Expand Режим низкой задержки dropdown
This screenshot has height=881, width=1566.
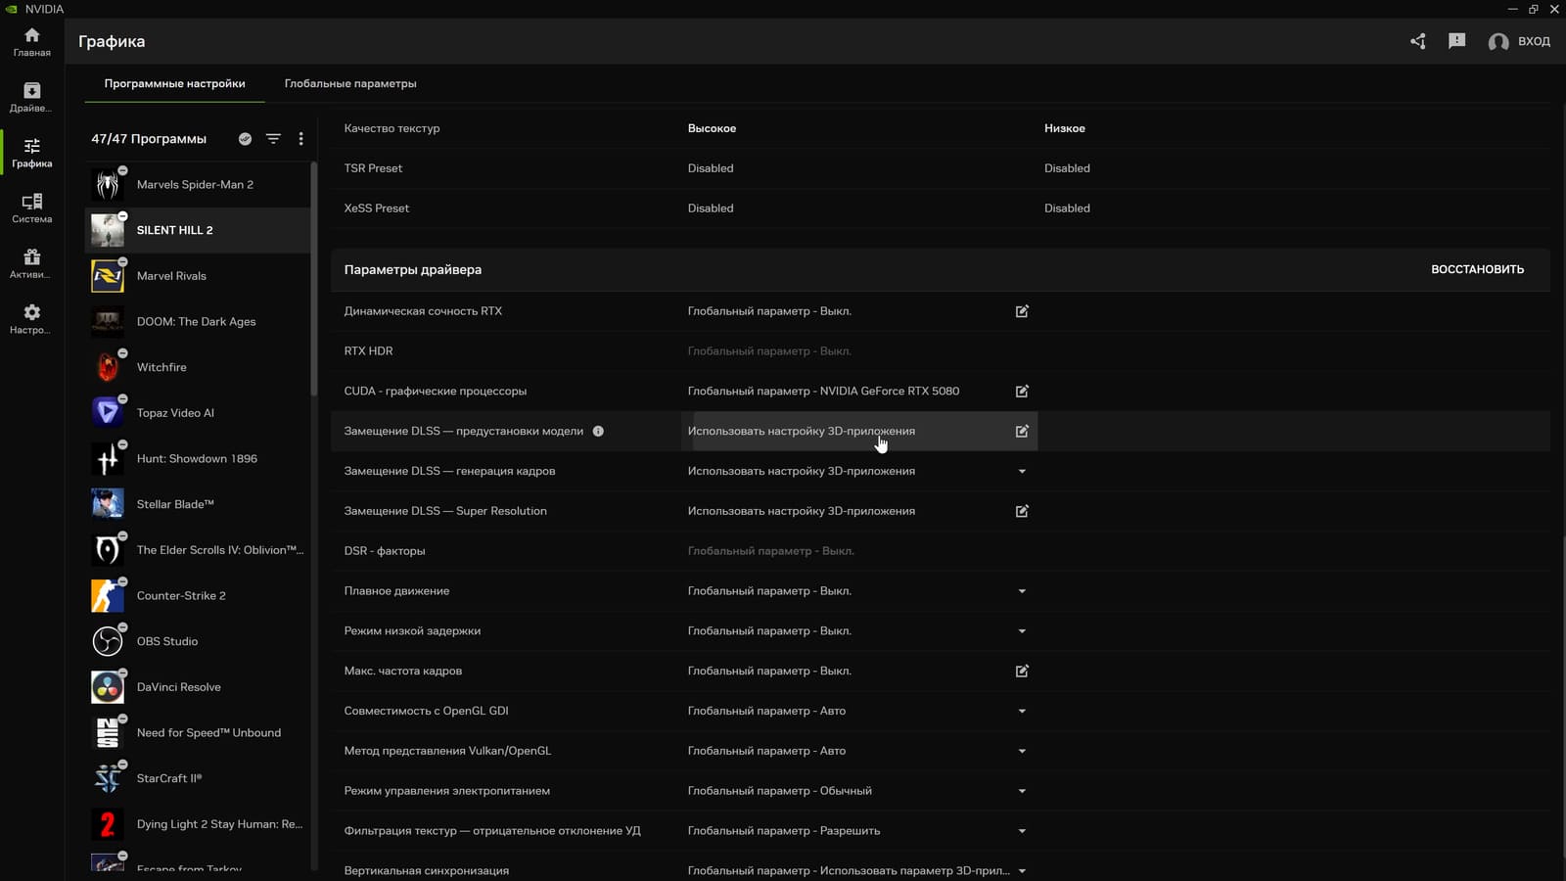(x=1022, y=631)
